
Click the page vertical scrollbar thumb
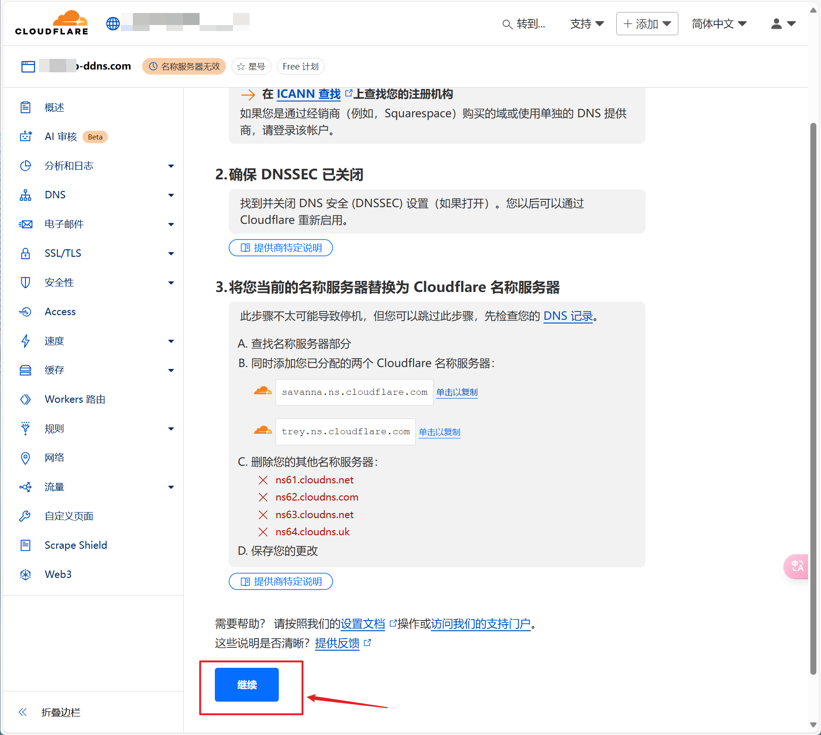(x=813, y=399)
